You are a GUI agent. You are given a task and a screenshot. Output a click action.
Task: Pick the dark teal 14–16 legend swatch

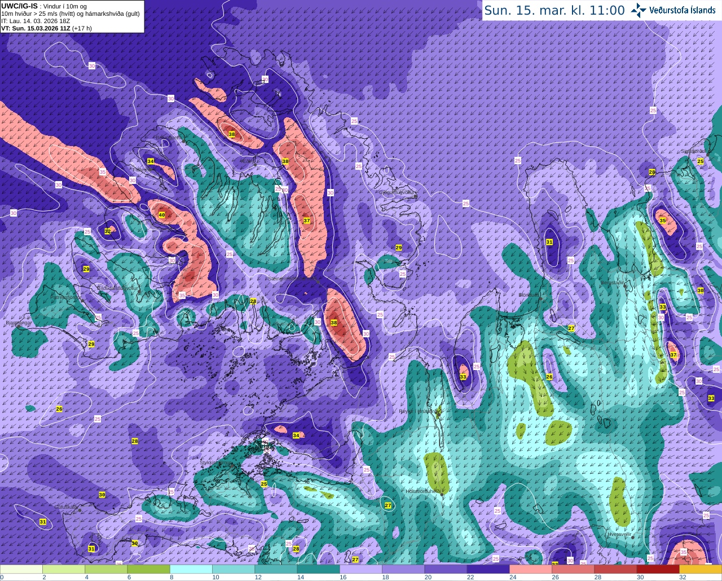pos(318,569)
